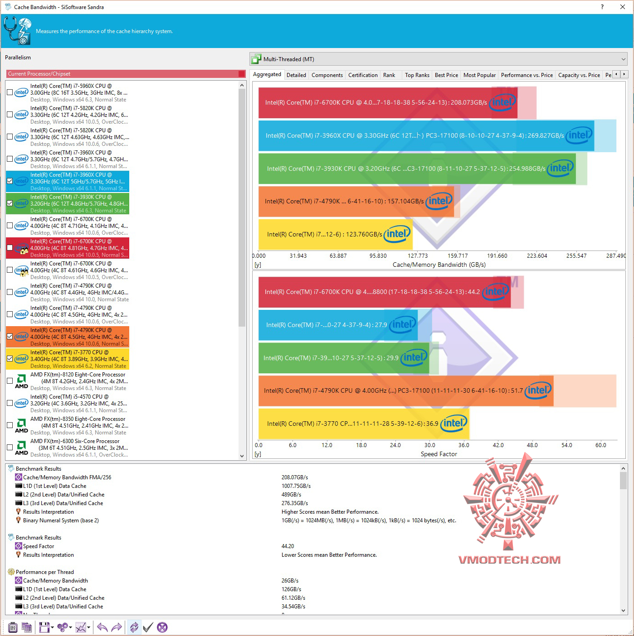Switch to the Detailed tab
634x636 pixels.
click(x=296, y=75)
